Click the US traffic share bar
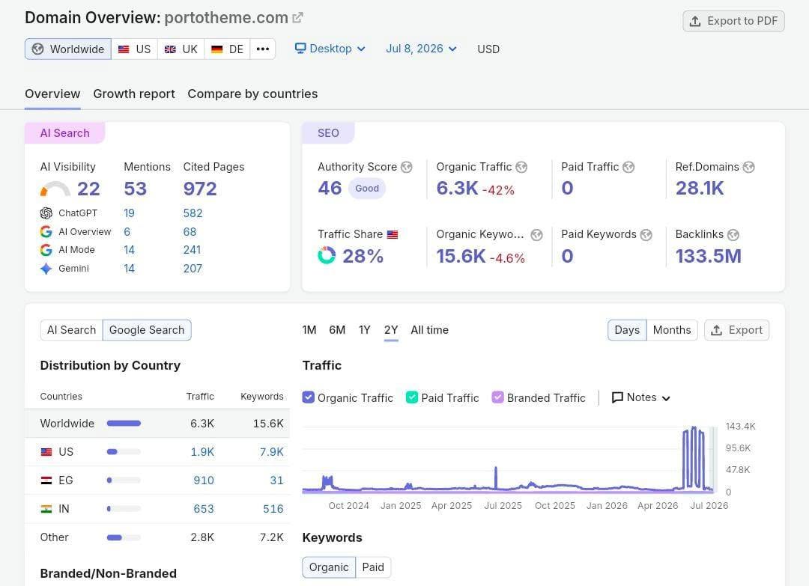Screen dimensions: 809x586 [124, 452]
